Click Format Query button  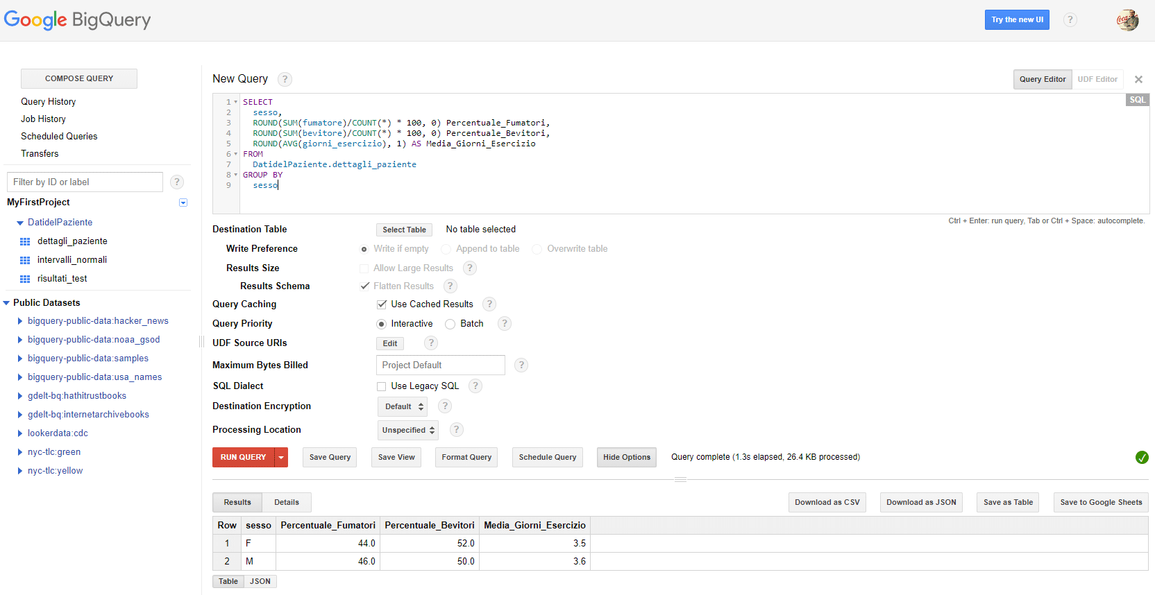tap(466, 457)
